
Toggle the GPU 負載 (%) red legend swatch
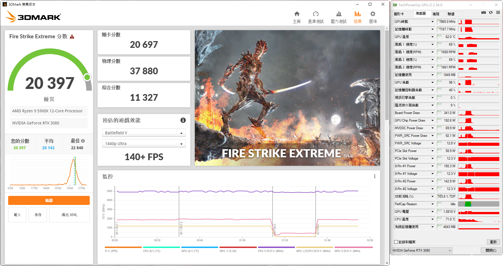238,247
